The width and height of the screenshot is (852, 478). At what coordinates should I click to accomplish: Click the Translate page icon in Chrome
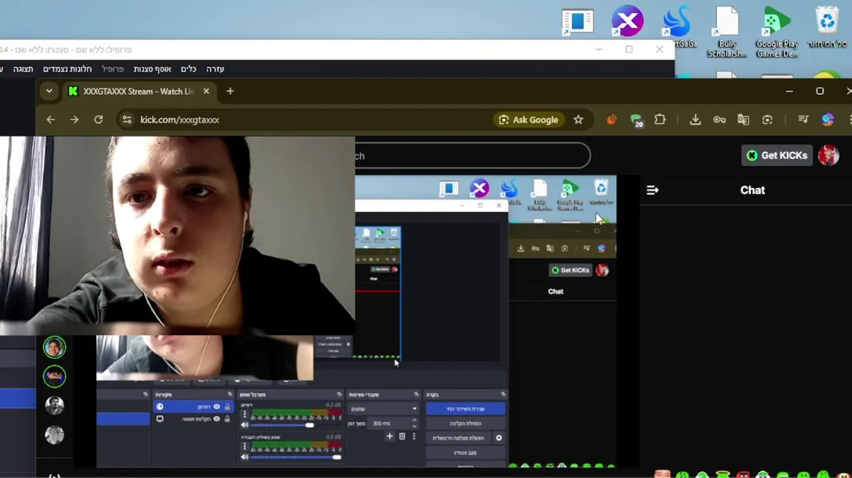pyautogui.click(x=744, y=119)
